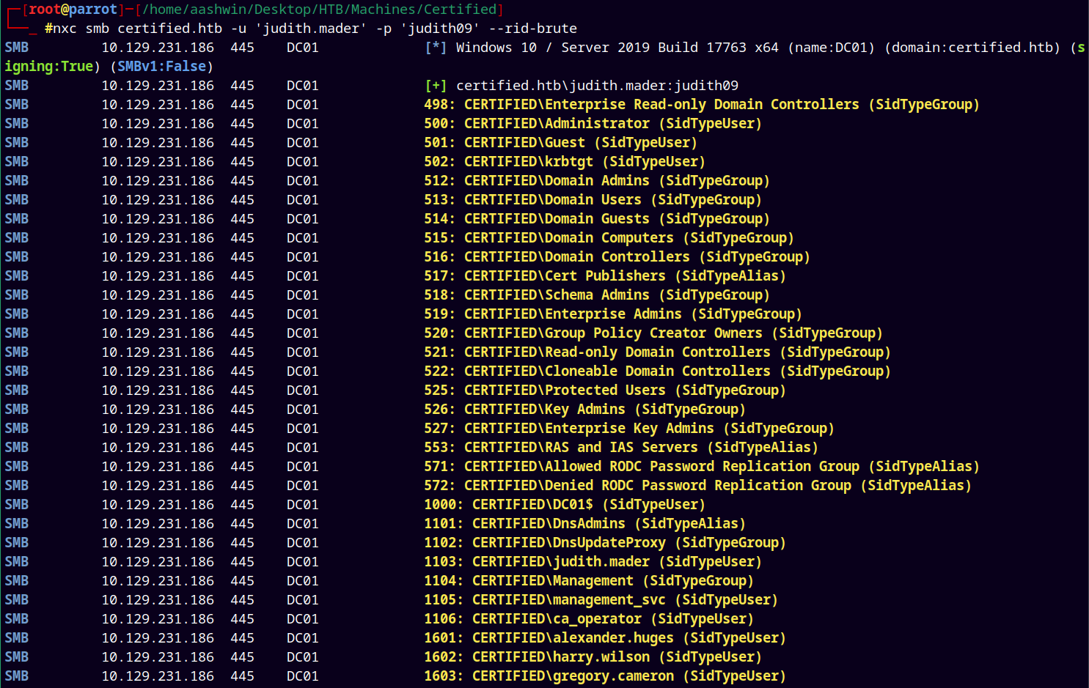Select the 1602: CERTIFIED\harry.wilson entry
Viewport: 1089px width, 688px height.
(x=593, y=657)
